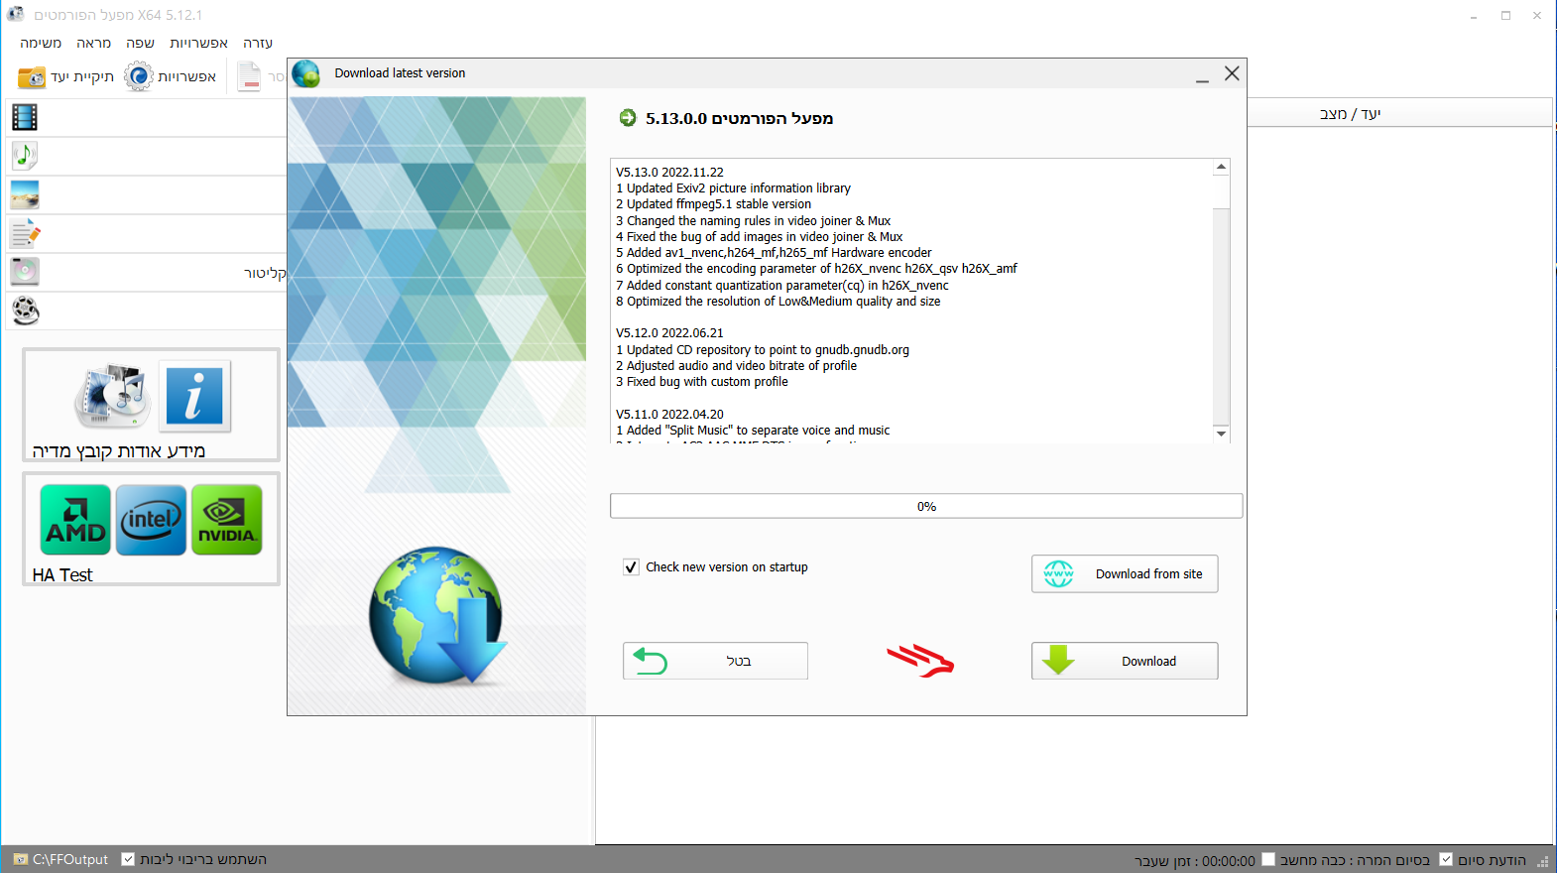Click the V5.13.0 2022.11.22 changelog line
Screen dimensions: 1557x873
[669, 172]
